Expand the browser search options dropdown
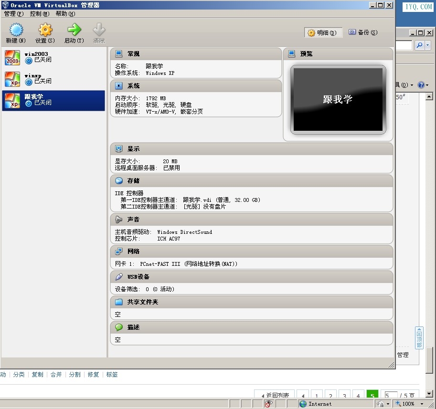The image size is (436, 409). 428,45
